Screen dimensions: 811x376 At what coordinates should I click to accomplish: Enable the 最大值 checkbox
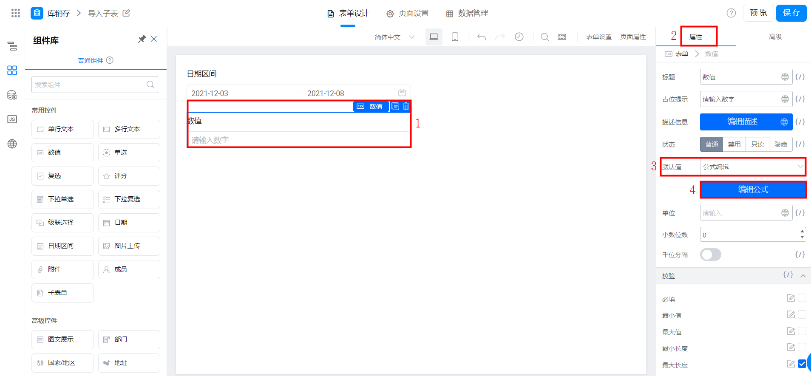802,331
